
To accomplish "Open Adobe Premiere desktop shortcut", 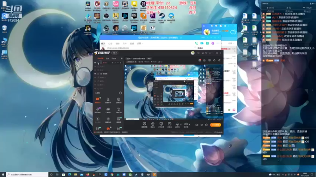I will pos(152,18).
